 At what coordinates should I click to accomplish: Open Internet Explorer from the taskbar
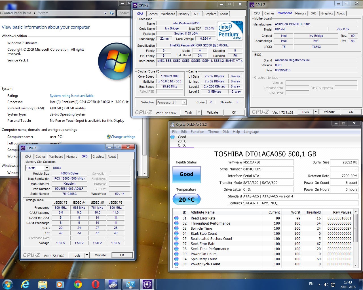[x=25, y=284]
